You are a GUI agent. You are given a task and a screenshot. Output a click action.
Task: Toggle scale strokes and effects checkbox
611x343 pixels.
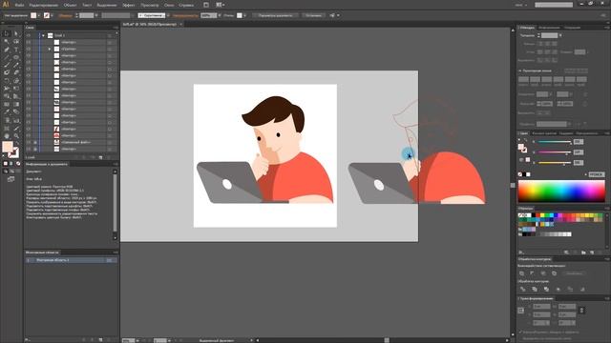tap(520, 333)
